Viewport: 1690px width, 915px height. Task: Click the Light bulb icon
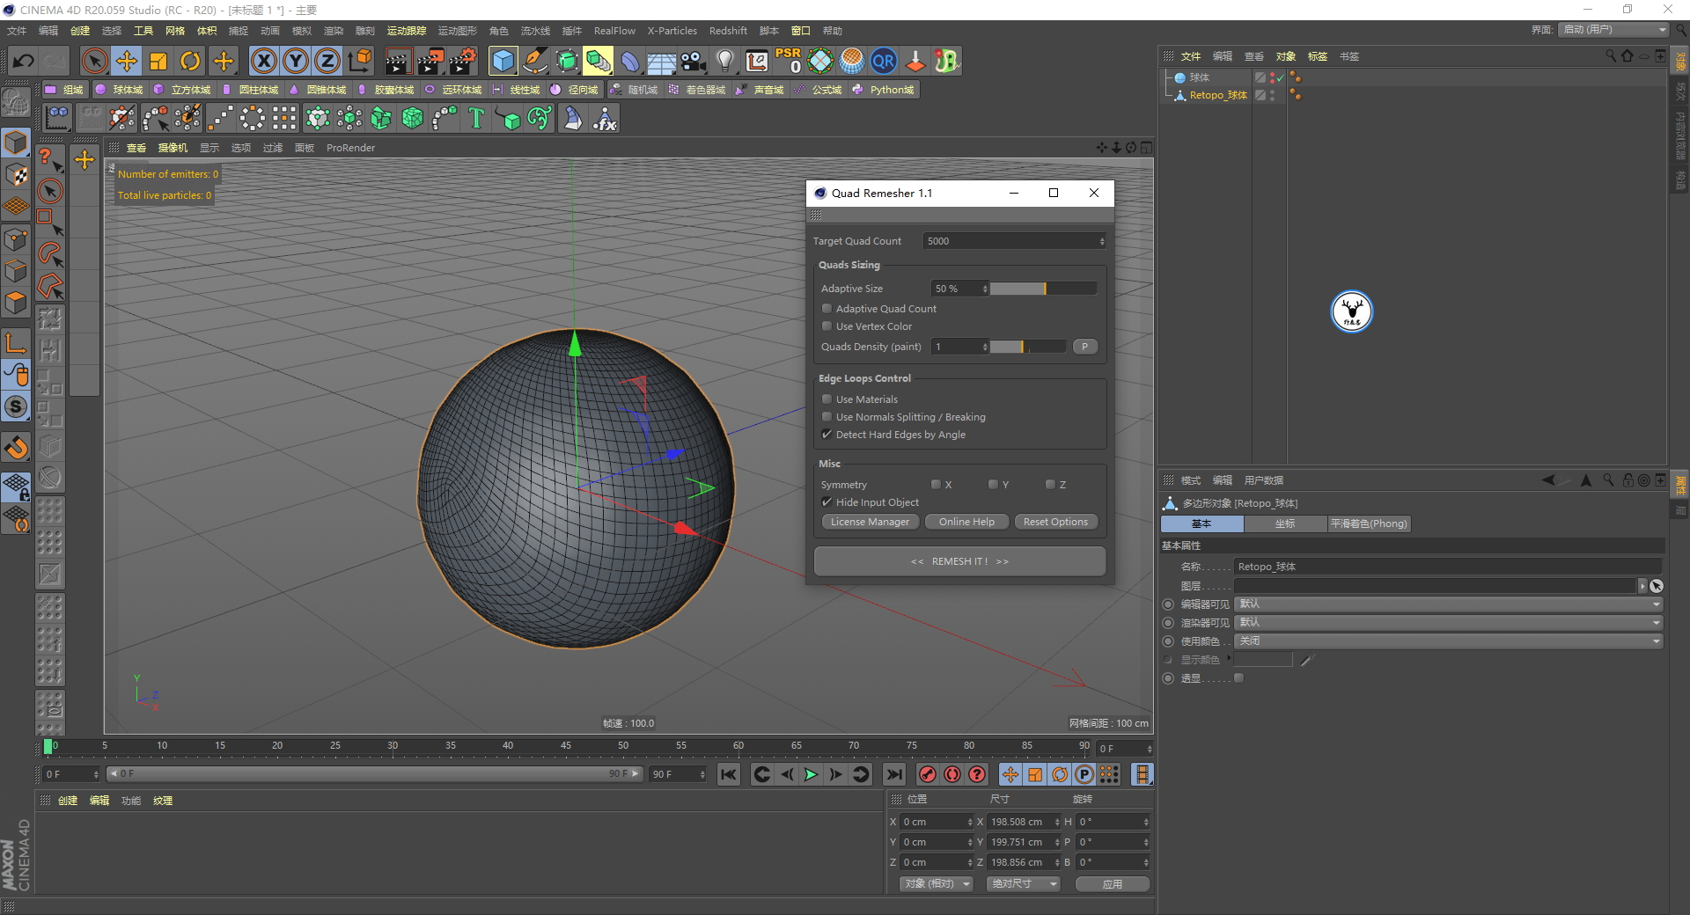coord(725,61)
